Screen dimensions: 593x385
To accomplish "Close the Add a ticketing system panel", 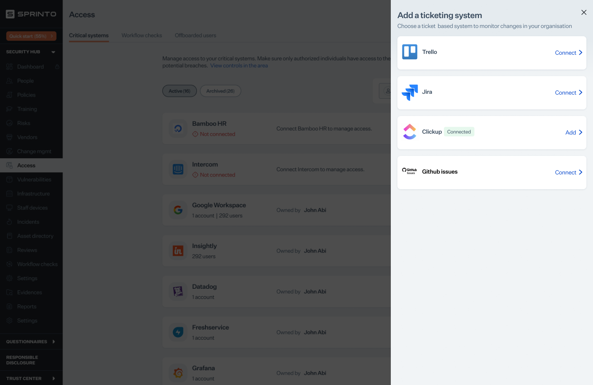I will (584, 12).
